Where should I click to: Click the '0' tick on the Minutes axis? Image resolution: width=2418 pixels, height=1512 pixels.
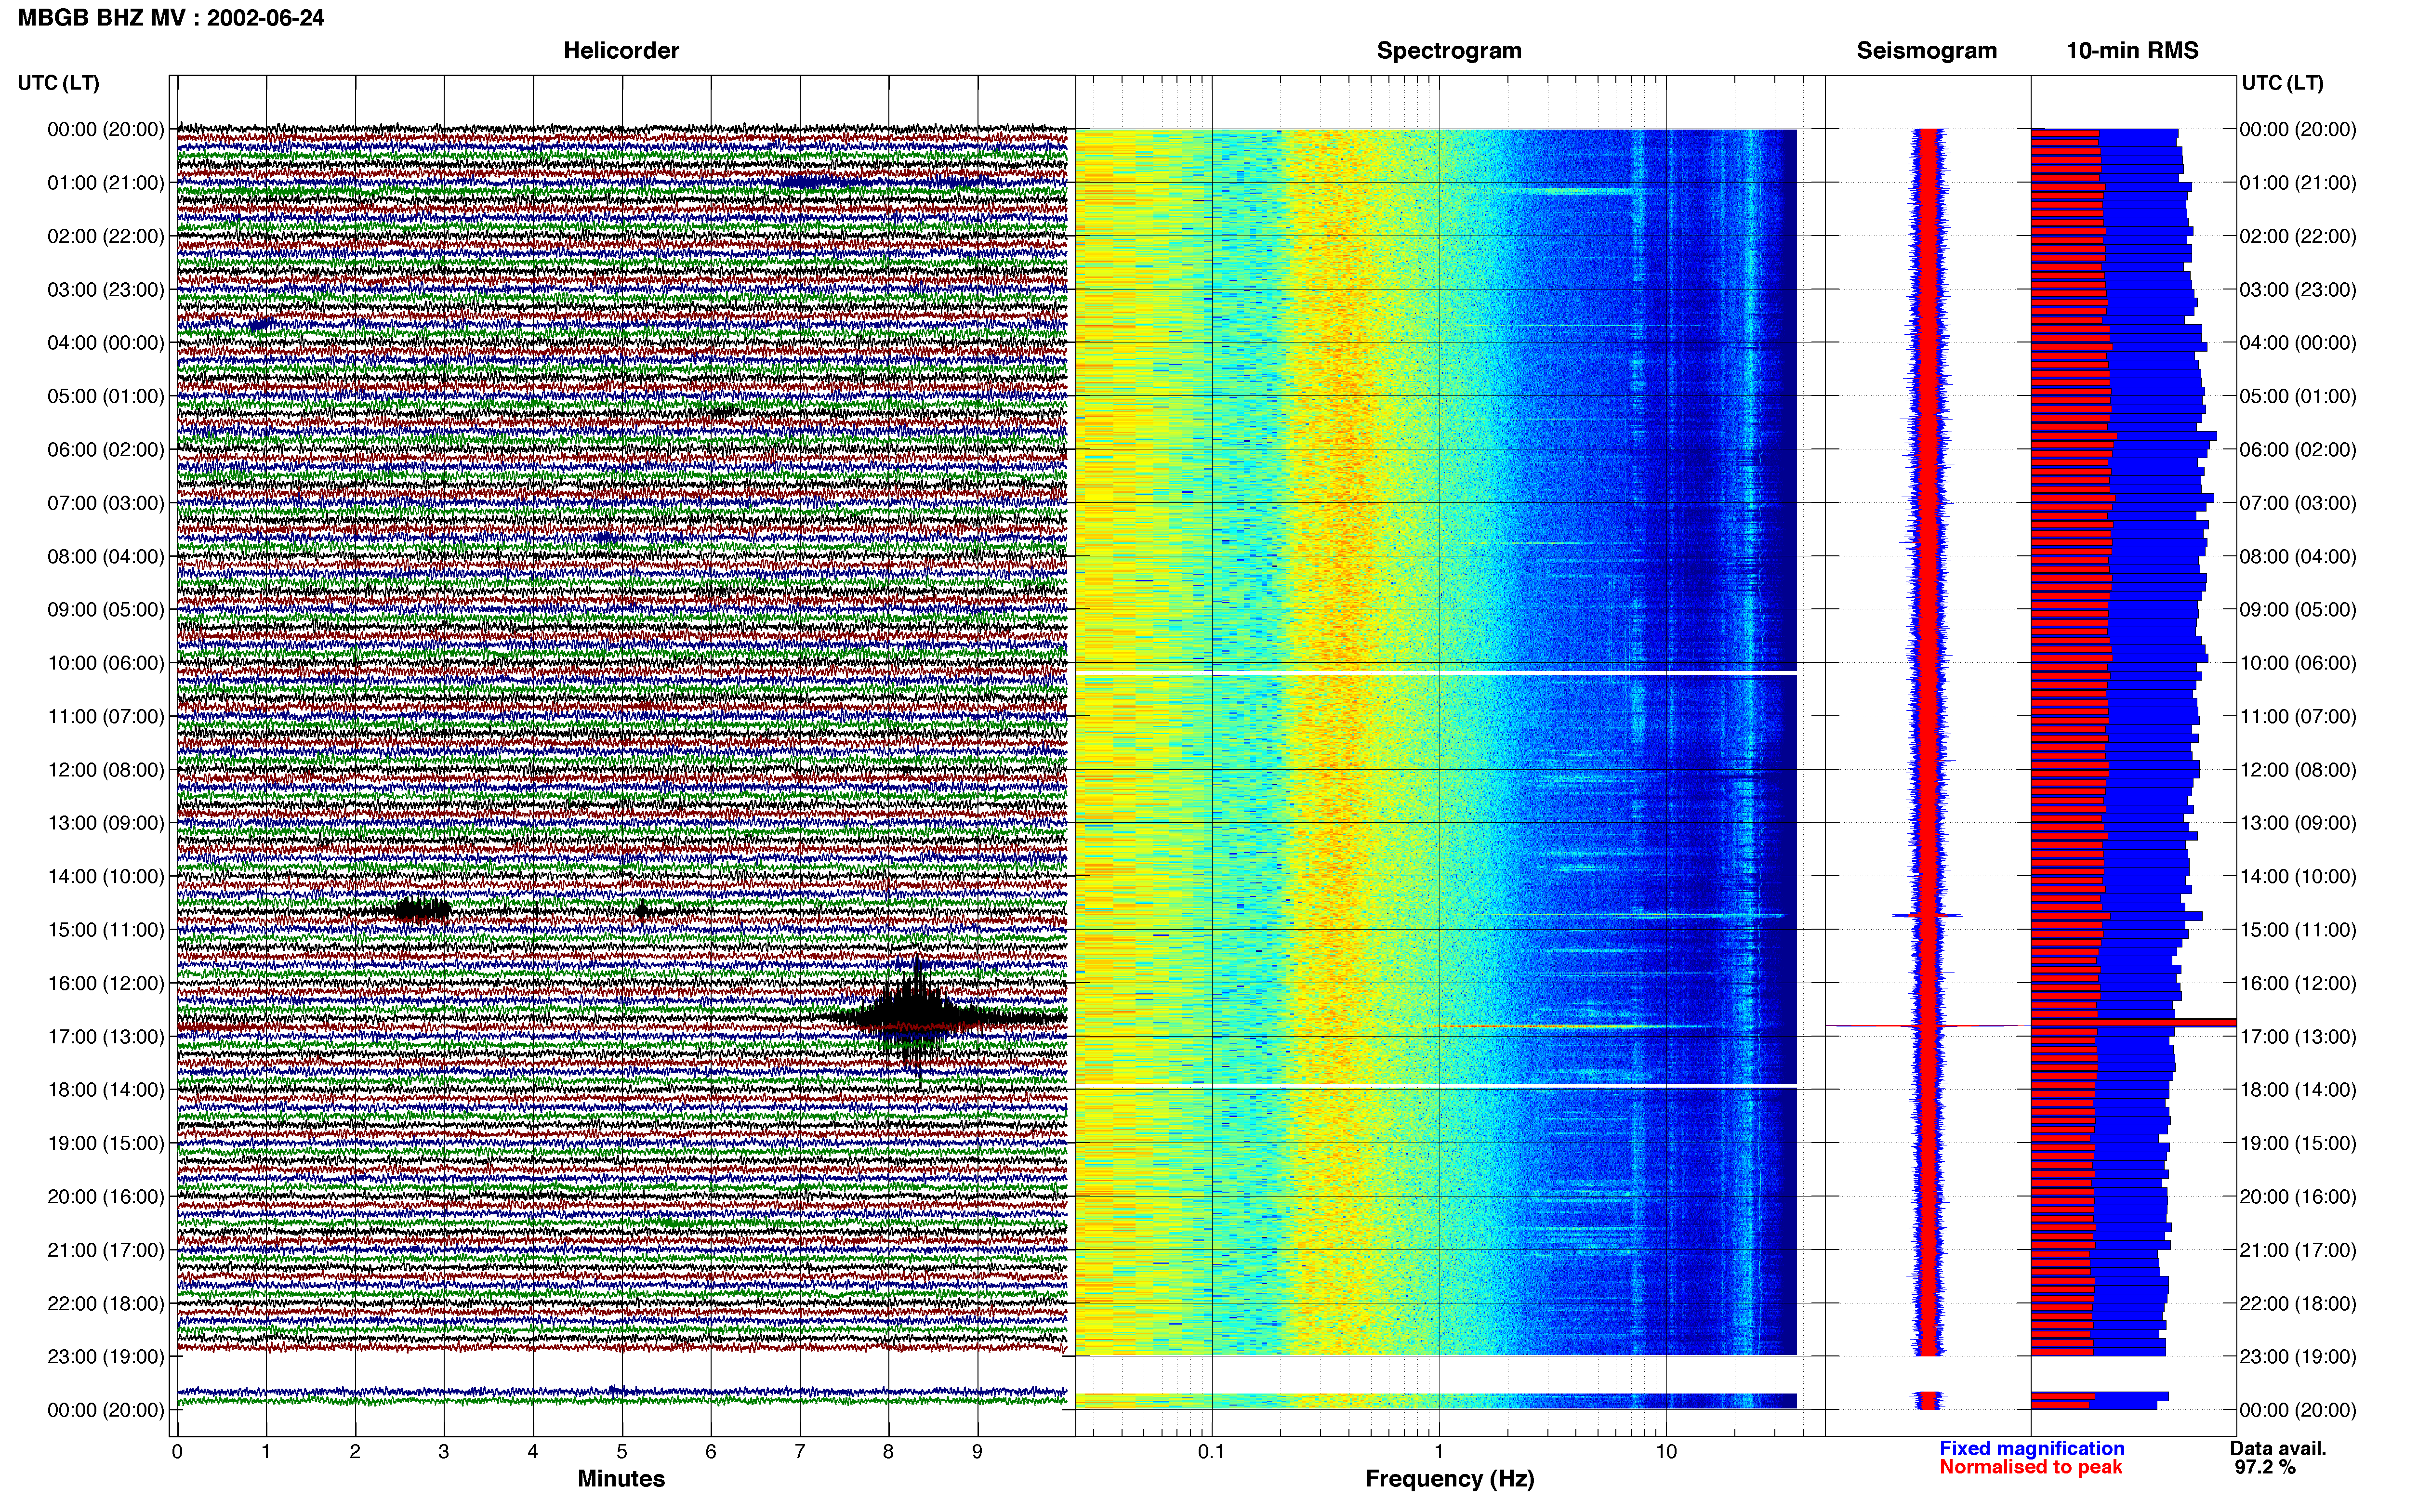[177, 1452]
